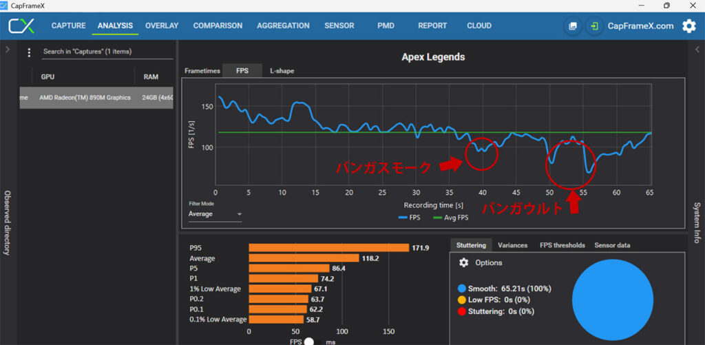The width and height of the screenshot is (705, 345).
Task: Click the screenshot capture icon in the header
Action: click(572, 26)
